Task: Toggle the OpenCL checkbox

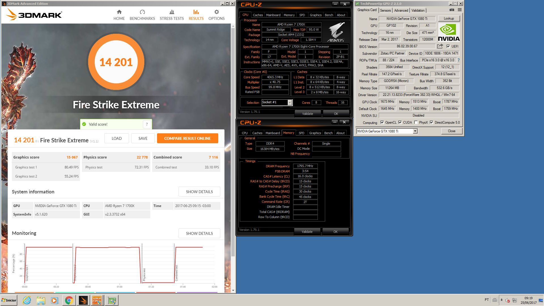Action: [x=382, y=123]
